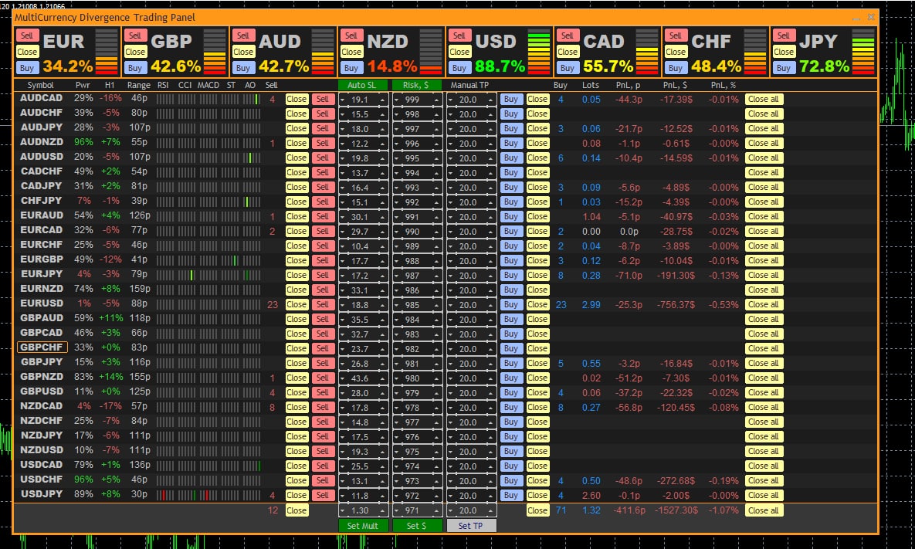This screenshot has width=915, height=549.
Task: Select the highlighted GBPCHF symbol
Action: (42, 347)
